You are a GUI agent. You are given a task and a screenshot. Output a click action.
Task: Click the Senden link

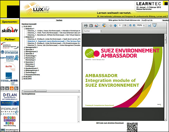165,20
